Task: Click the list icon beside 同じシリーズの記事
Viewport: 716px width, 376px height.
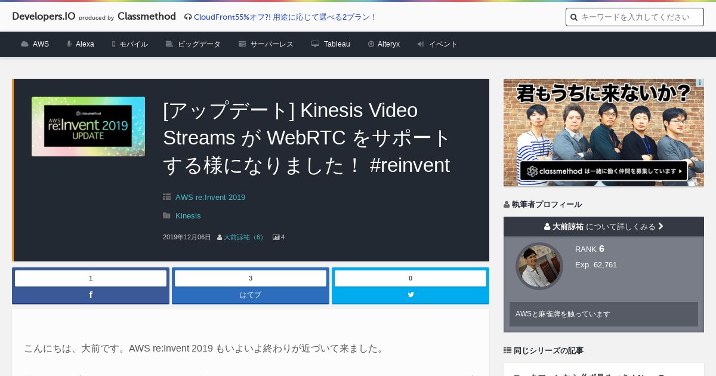Action: (507, 350)
